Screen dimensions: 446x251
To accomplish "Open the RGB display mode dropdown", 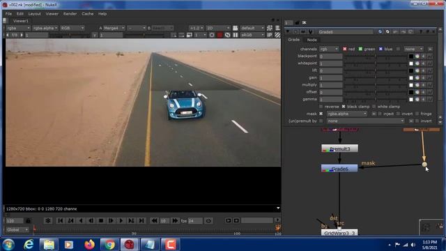I will click(x=72, y=28).
